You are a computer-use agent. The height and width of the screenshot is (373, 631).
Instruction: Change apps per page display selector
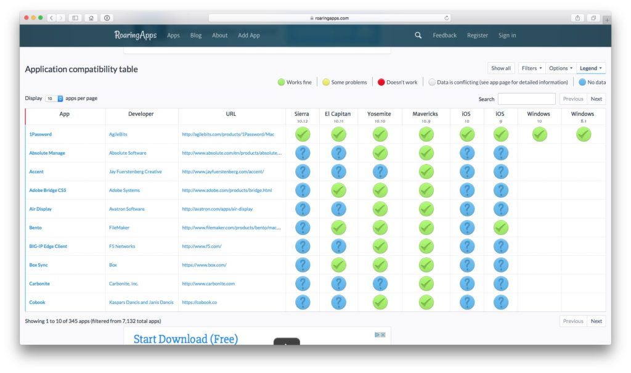(x=54, y=99)
